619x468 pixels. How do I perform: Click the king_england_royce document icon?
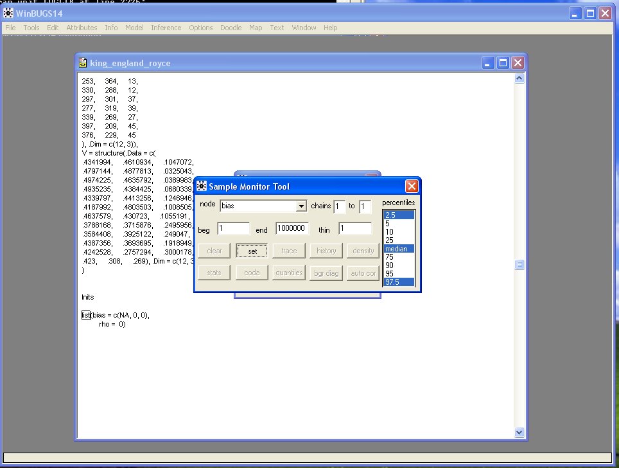pos(83,63)
